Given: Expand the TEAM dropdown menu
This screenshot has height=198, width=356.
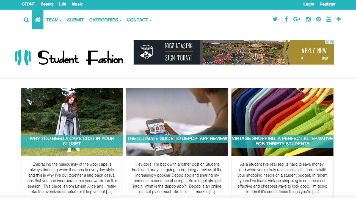Looking at the screenshot, I should [x=54, y=20].
